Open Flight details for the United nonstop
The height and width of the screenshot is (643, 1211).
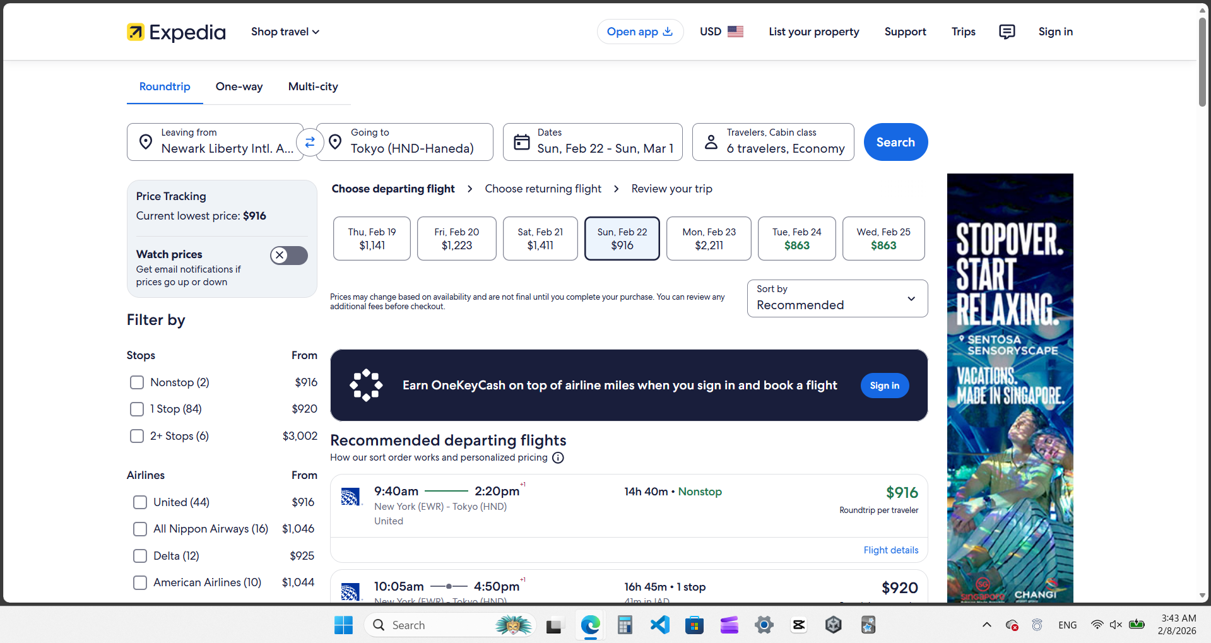[890, 550]
